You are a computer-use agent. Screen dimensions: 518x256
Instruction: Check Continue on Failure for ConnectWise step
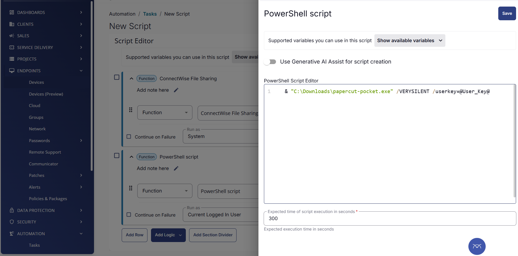coord(129,137)
